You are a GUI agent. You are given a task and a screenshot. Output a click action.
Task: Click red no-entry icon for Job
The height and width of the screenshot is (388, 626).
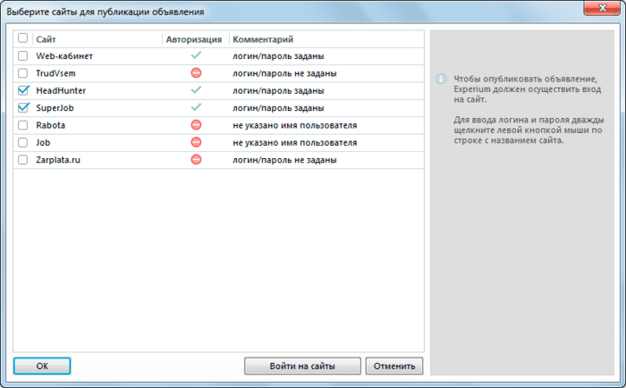click(196, 142)
